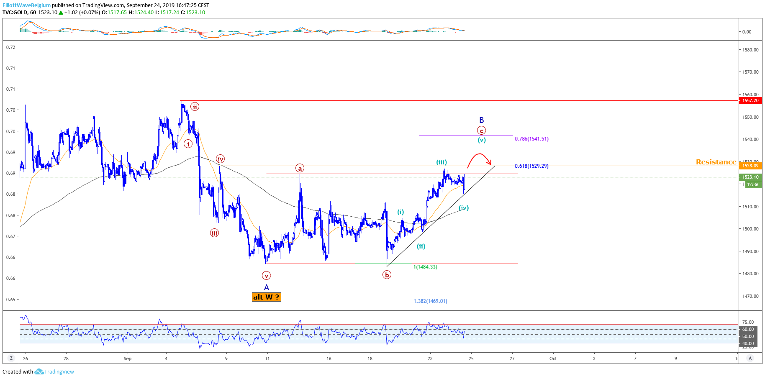Click the 1580.00 price scale value
The width and height of the screenshot is (765, 379).
[x=750, y=50]
